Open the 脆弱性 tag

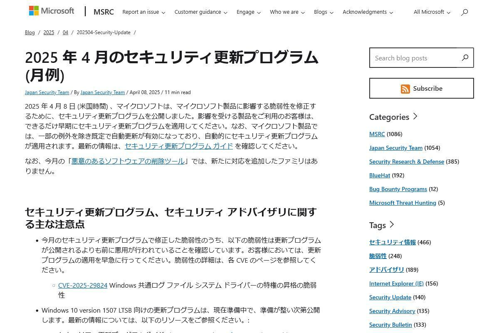pyautogui.click(x=378, y=256)
